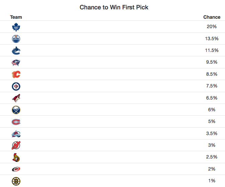Click the Chance to Win First Pick title
225x187 pixels.
point(114,7)
